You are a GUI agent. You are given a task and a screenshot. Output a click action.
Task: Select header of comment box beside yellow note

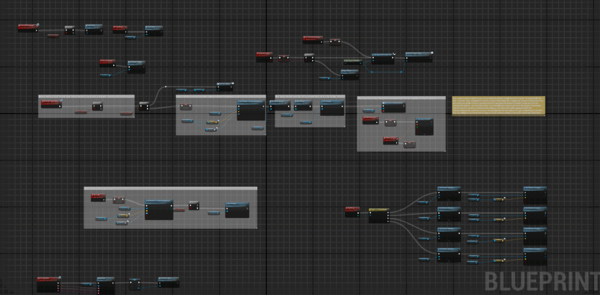[401, 98]
